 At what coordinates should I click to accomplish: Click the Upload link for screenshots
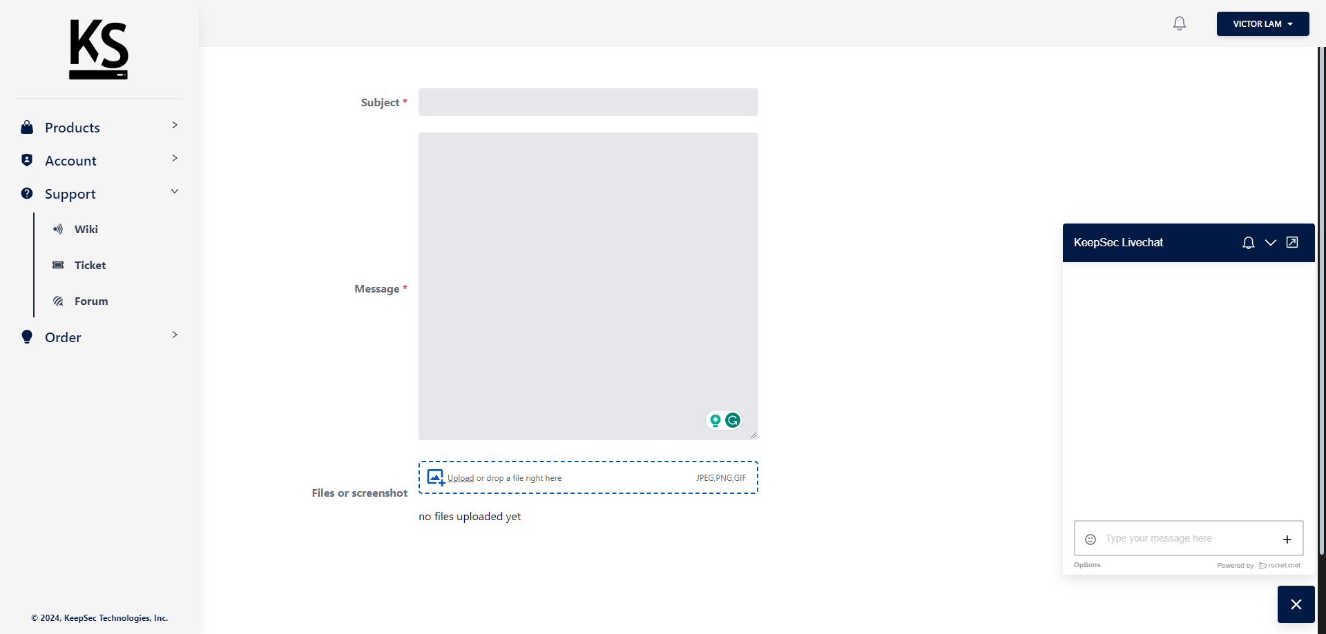click(x=461, y=478)
